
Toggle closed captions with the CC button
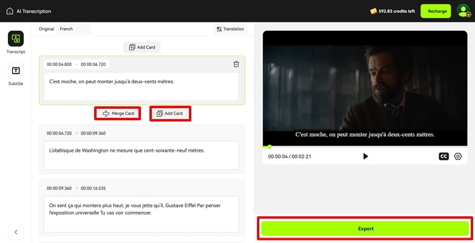click(443, 156)
